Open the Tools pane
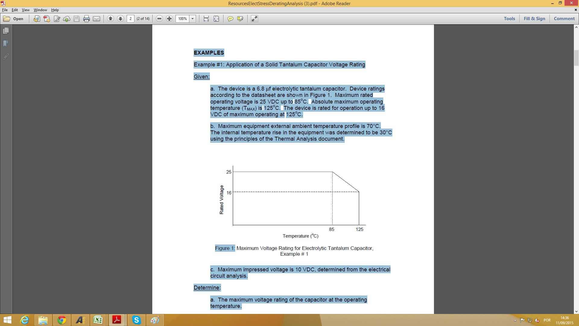 [x=509, y=18]
